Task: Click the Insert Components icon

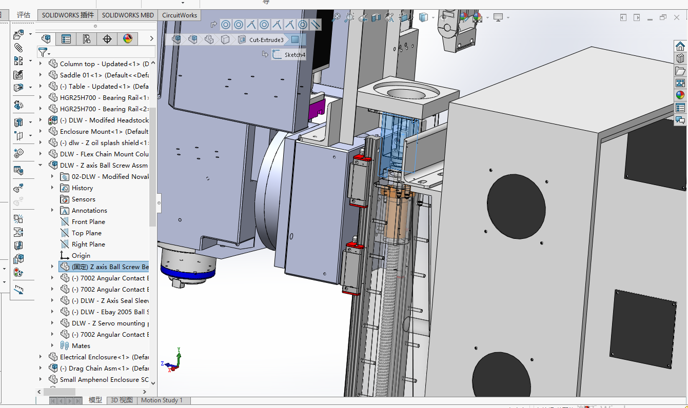Action: coord(18,35)
